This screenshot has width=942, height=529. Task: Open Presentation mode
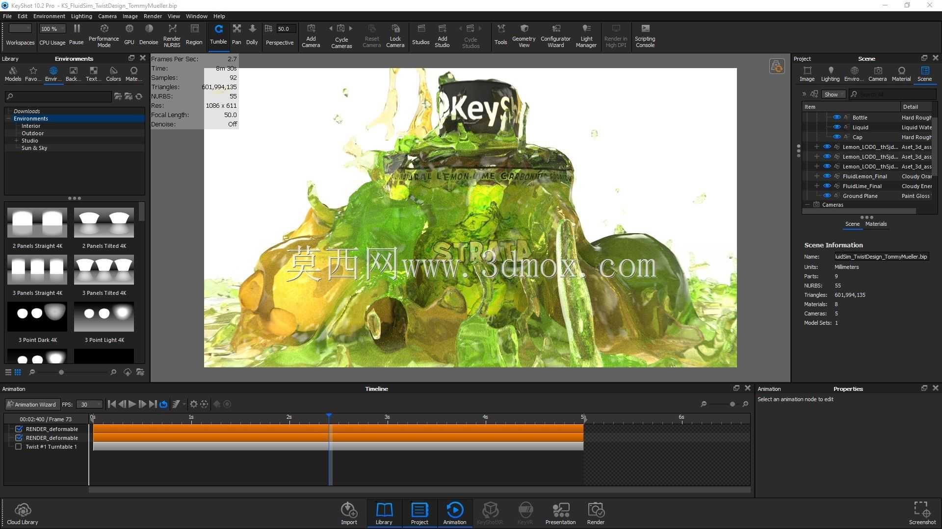561,513
